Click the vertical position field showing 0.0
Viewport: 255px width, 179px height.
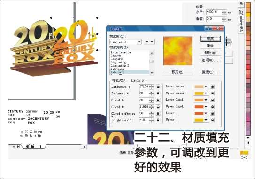pos(214,19)
